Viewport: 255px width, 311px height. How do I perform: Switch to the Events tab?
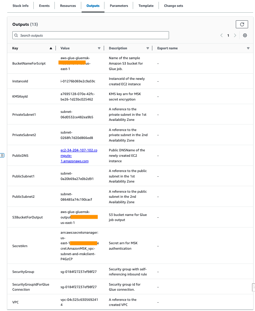click(x=44, y=5)
